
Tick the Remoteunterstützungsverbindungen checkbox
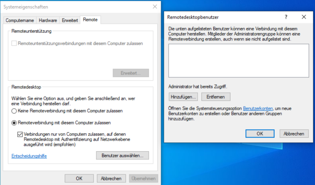pos(14,43)
